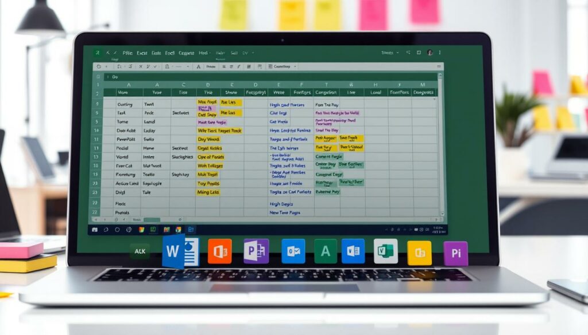Select the yellow With Tuliiges cell
Viewport: 588px width, 335px height.
[x=210, y=165]
